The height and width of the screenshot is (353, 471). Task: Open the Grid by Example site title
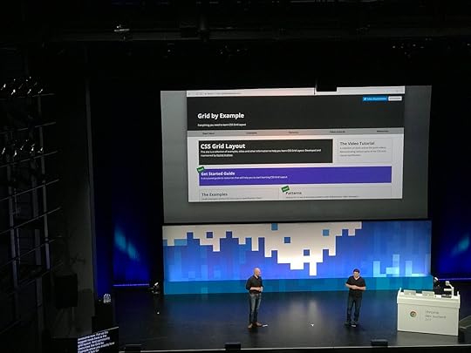click(221, 116)
